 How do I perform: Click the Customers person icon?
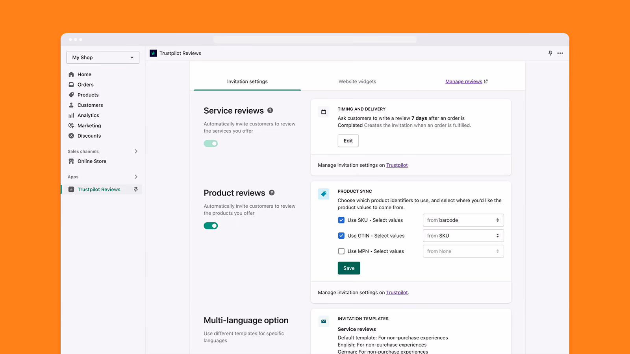71,105
